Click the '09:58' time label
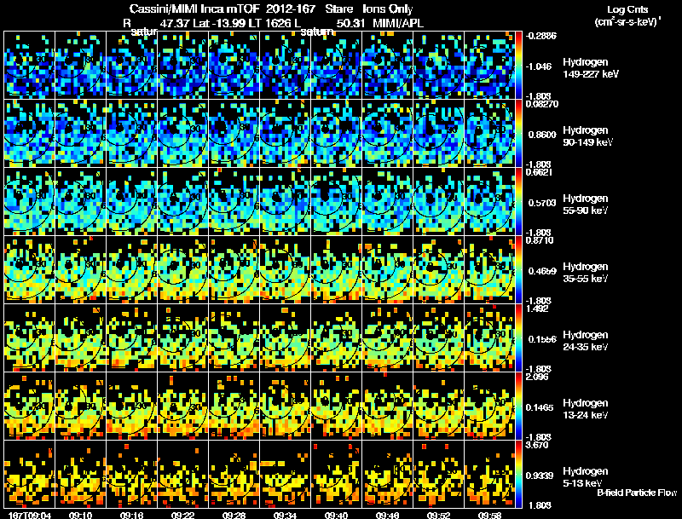The height and width of the screenshot is (519, 682). point(489,516)
